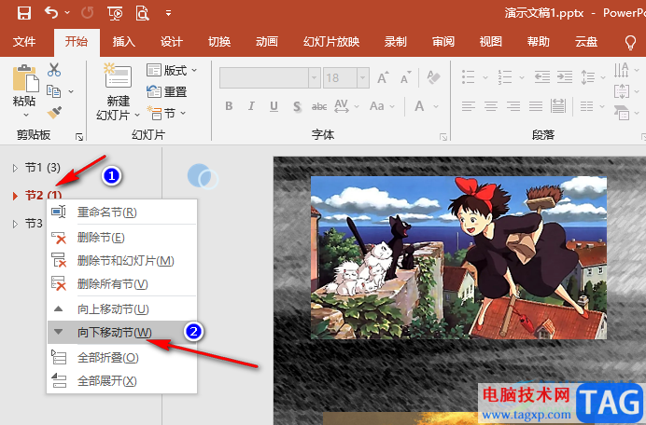Open the 帮助 tab
This screenshot has width=646, height=425.
coord(539,42)
